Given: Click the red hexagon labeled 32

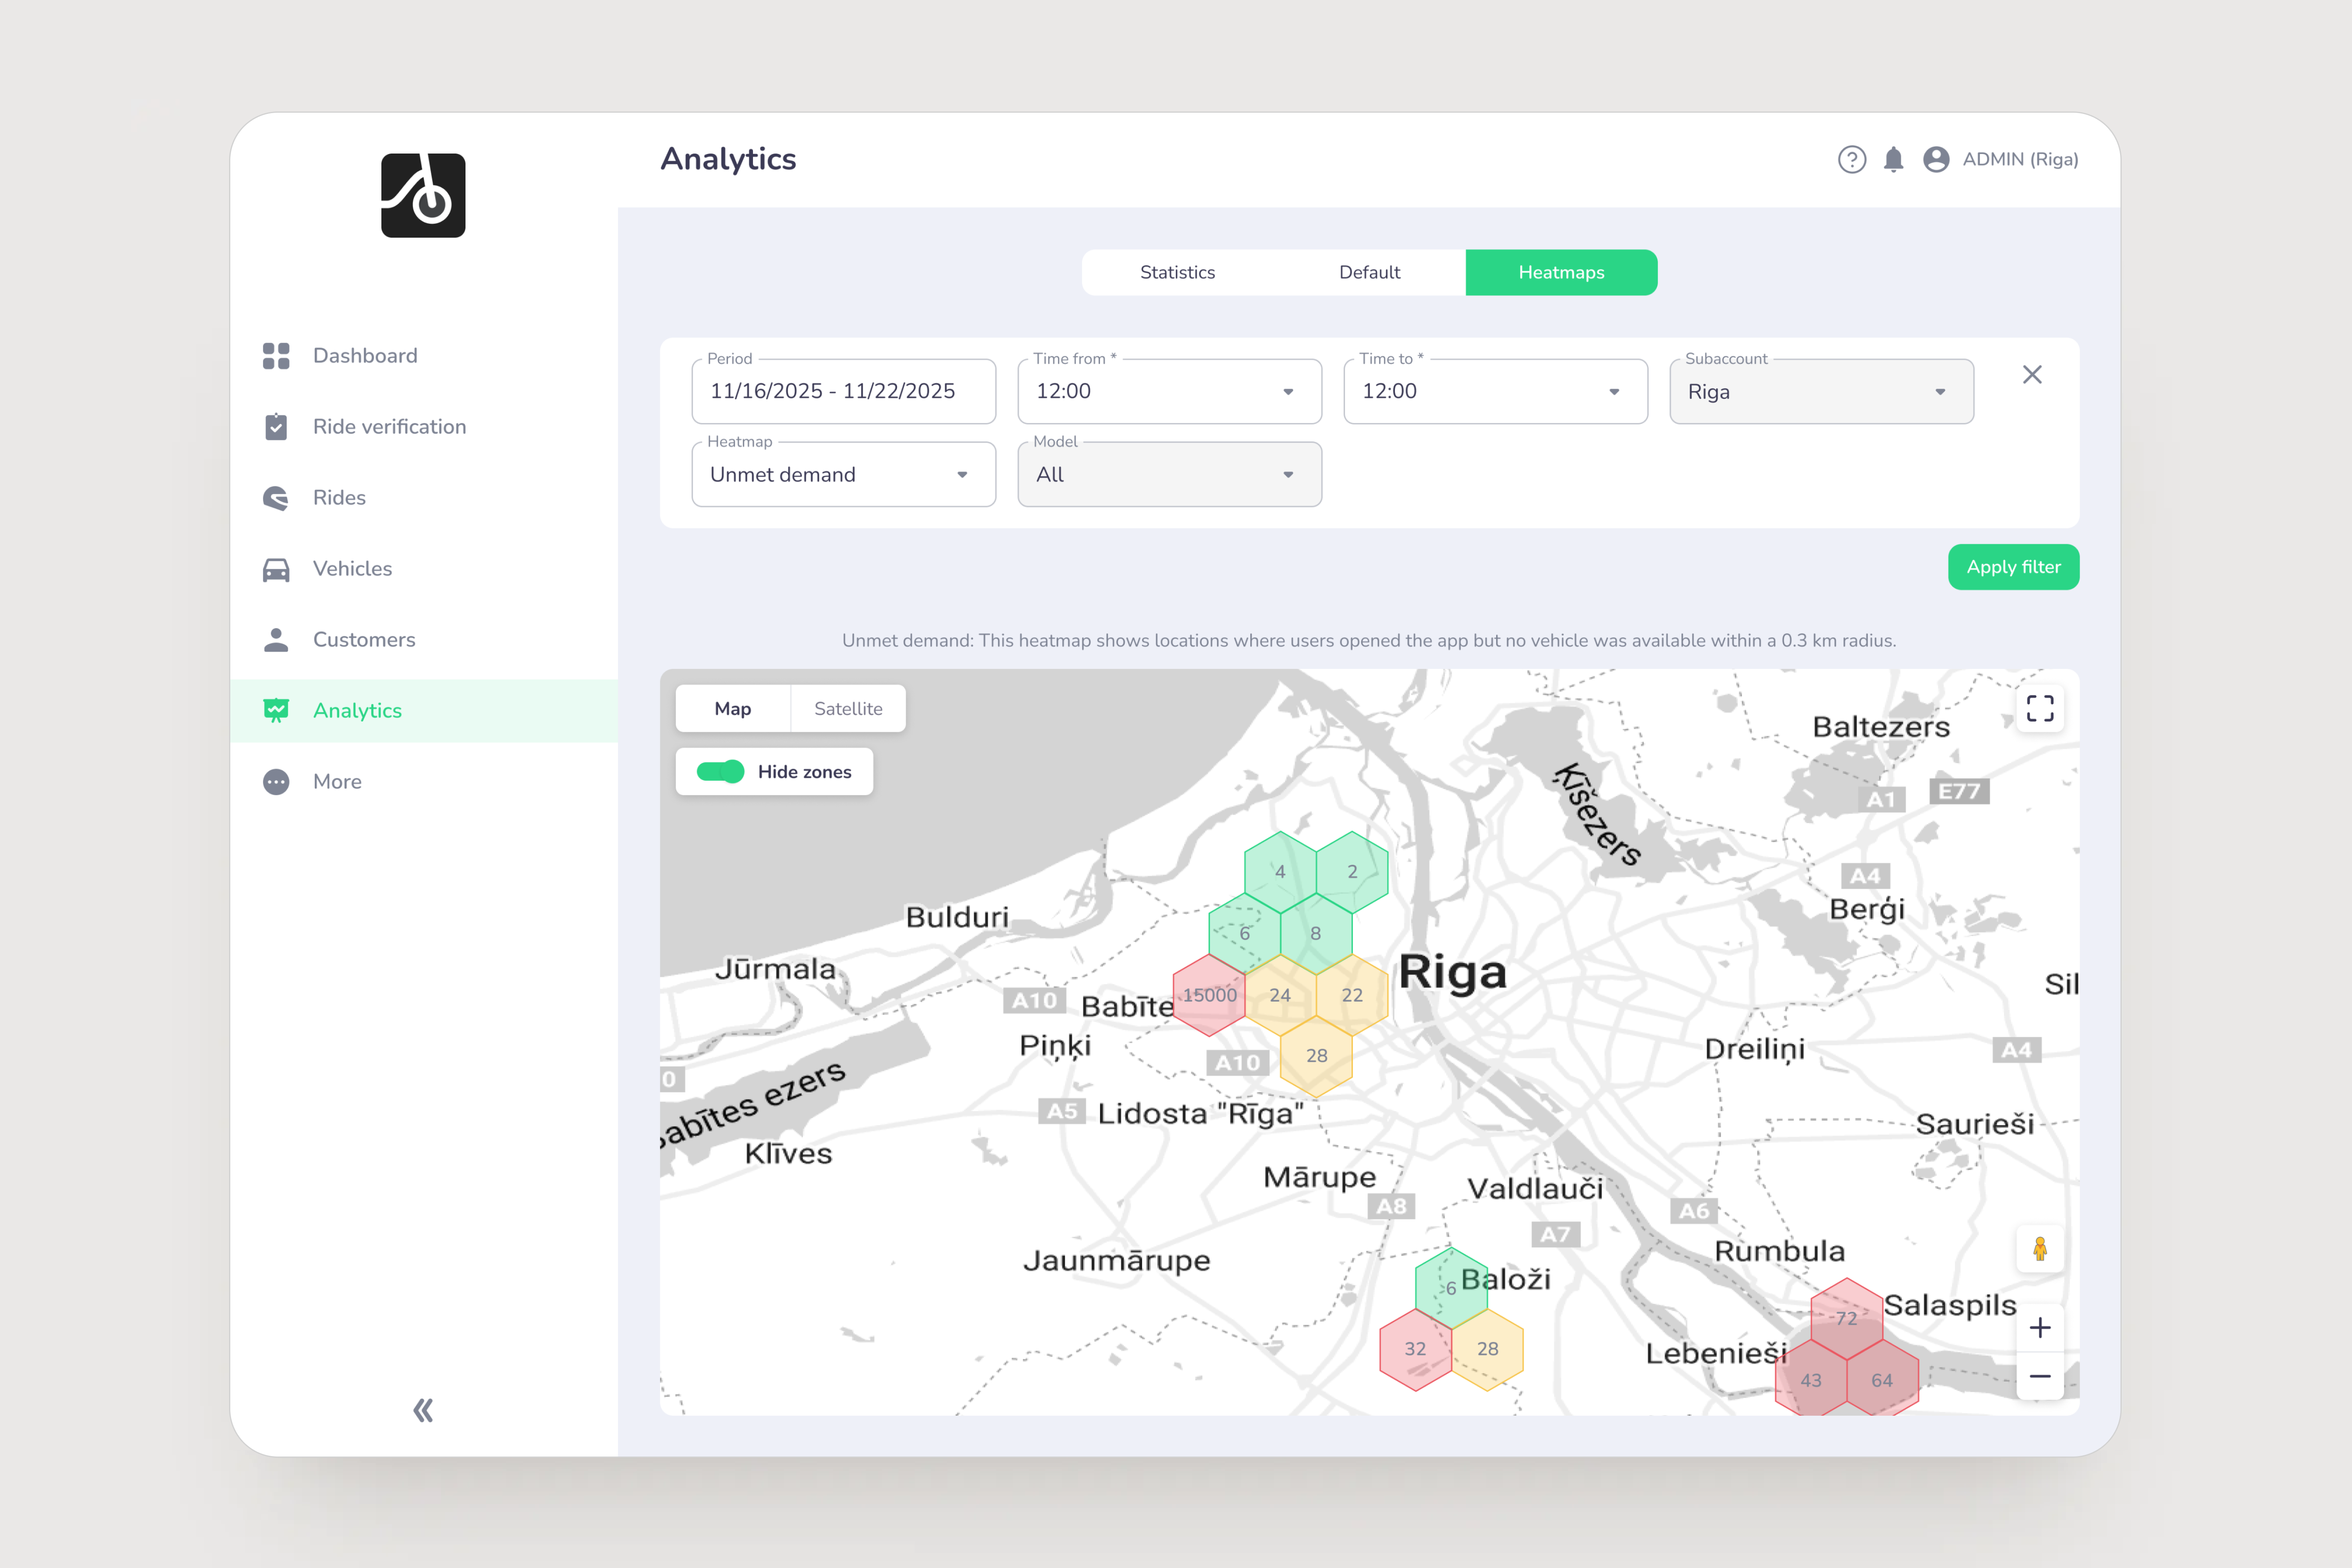Looking at the screenshot, I should [1415, 1349].
